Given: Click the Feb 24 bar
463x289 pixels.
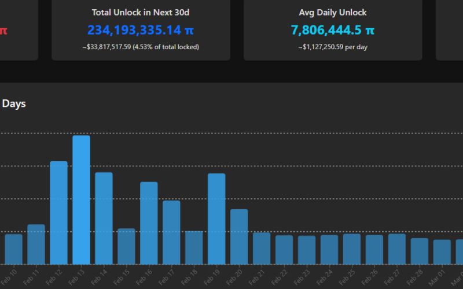Looking at the screenshot, I should coord(329,249).
